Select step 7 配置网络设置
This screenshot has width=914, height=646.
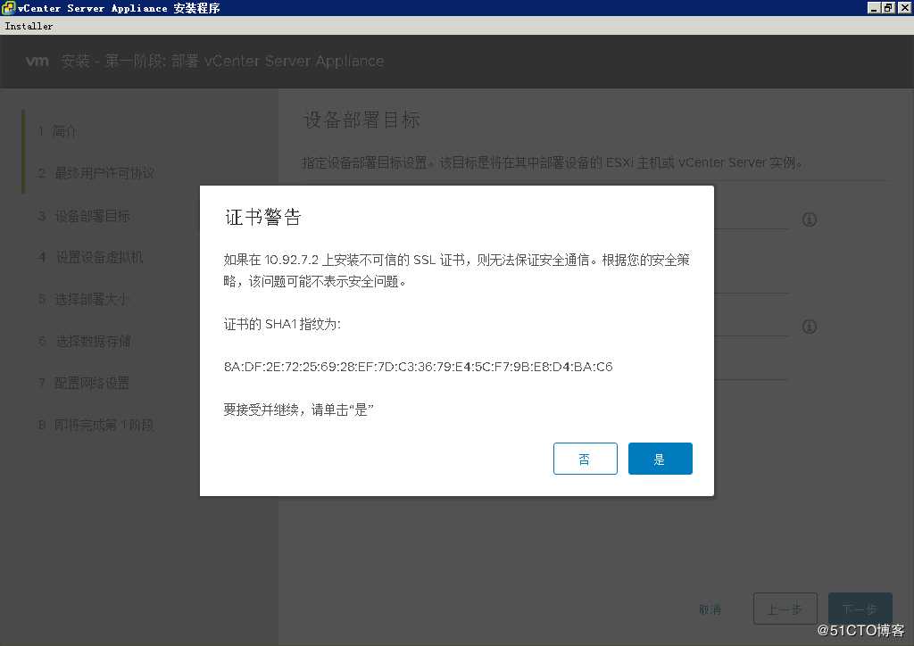[83, 383]
